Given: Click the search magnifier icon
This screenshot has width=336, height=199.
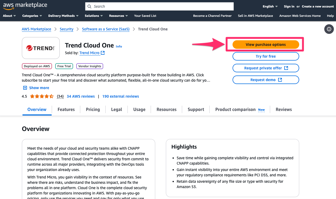Looking at the screenshot, I should [89, 6].
